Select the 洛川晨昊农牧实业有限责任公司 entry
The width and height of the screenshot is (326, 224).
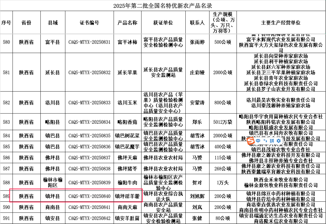click(281, 100)
